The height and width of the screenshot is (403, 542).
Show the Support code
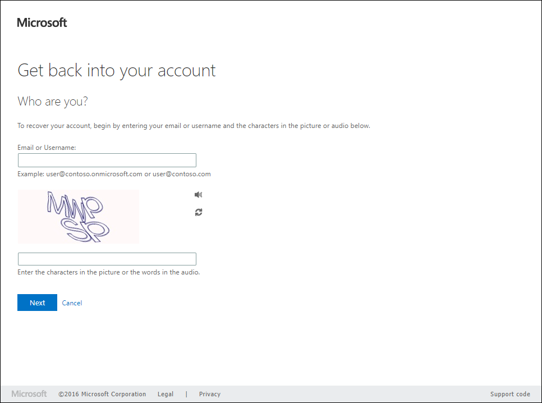tap(510, 394)
